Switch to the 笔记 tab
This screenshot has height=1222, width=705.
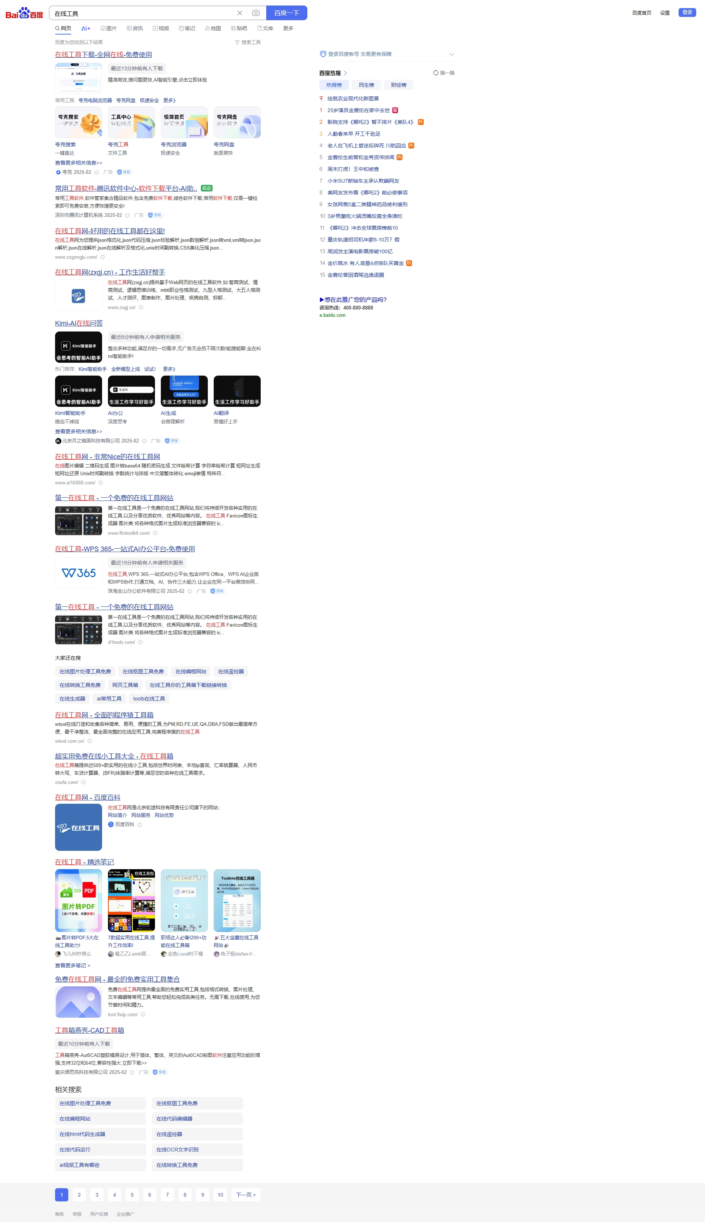pos(187,29)
